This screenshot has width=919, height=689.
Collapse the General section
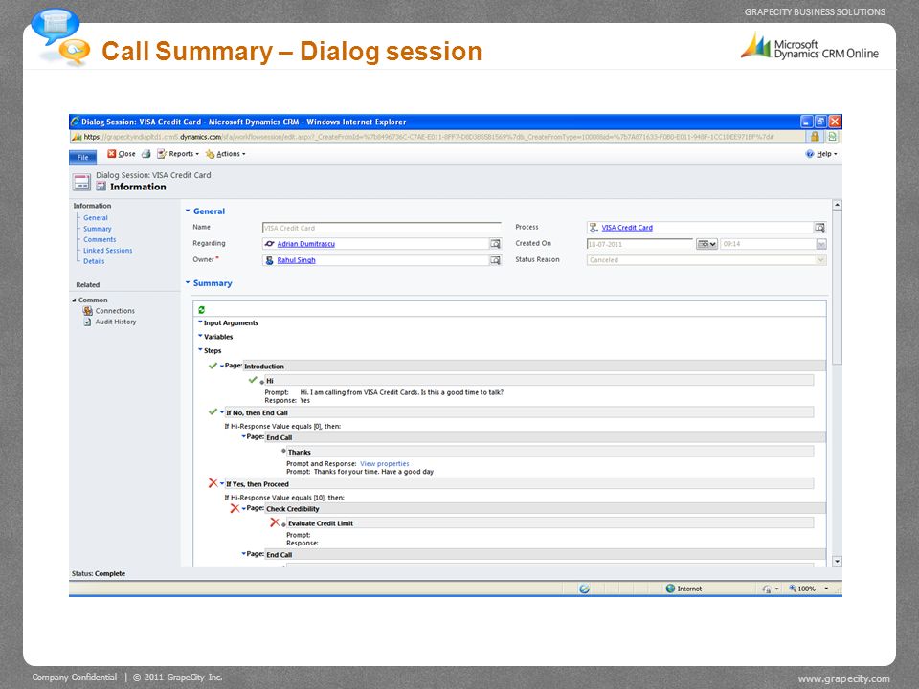(x=189, y=211)
